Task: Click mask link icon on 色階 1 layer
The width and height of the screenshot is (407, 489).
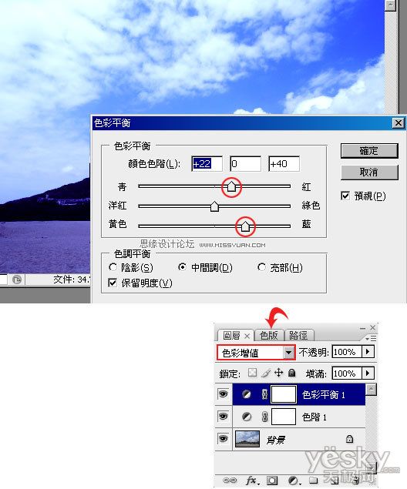Action: pyautogui.click(x=264, y=417)
